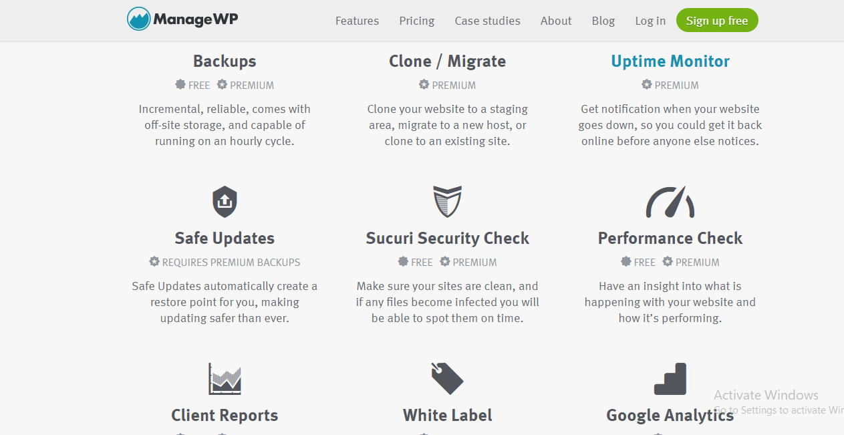Click the Client Reports chart icon

(225, 379)
